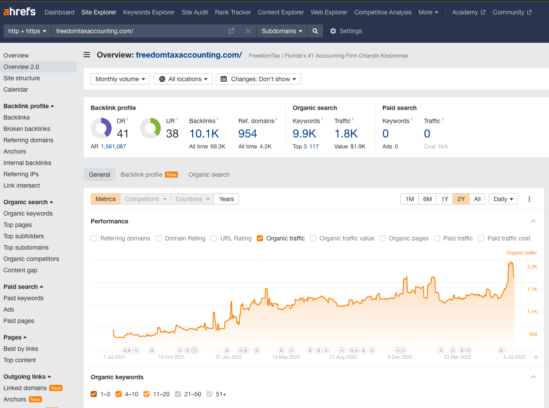The height and width of the screenshot is (408, 549).
Task: Uncheck the 1–3 organic keywords checkbox
Action: coord(94,394)
